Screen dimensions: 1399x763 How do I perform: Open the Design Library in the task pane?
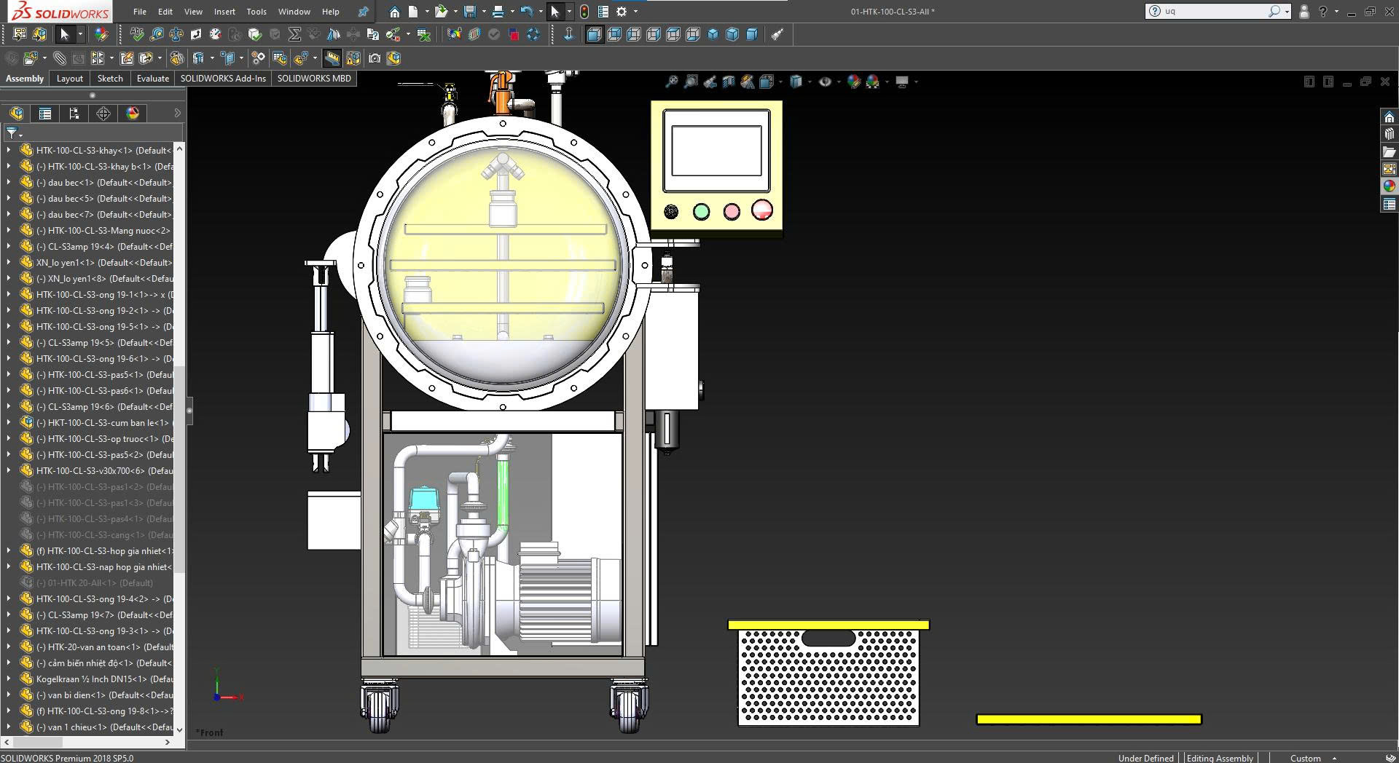(1390, 134)
